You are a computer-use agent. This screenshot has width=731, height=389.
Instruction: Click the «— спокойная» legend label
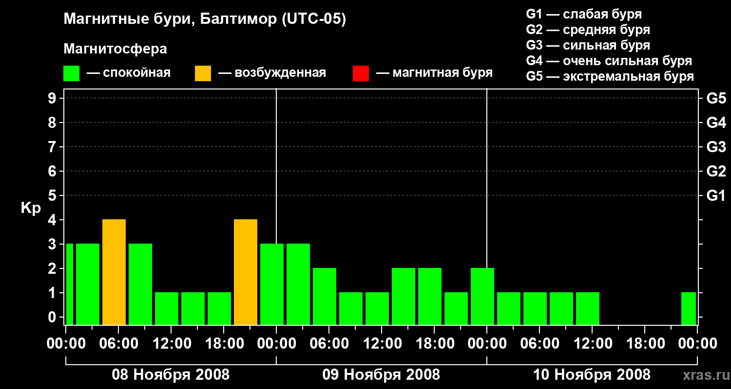129,73
